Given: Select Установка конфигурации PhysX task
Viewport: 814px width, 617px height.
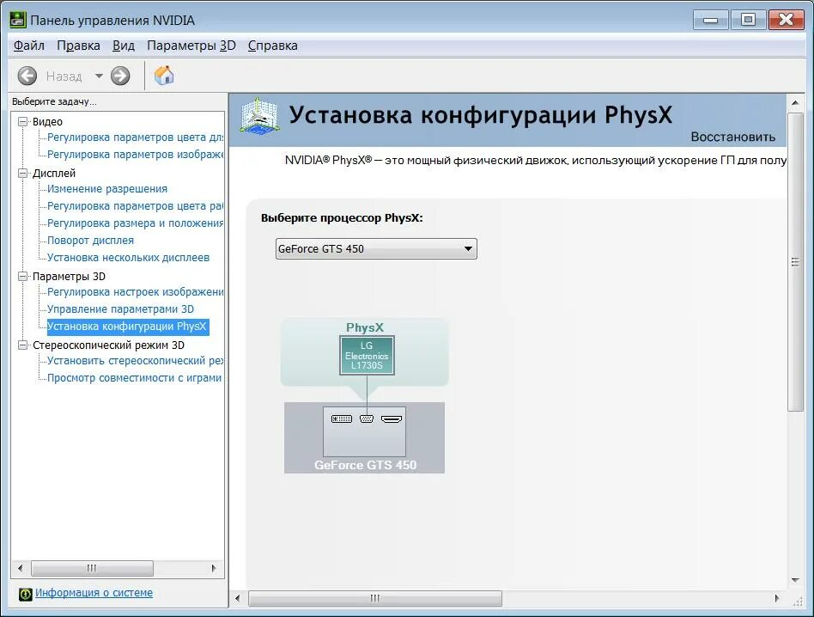Looking at the screenshot, I should (x=128, y=327).
